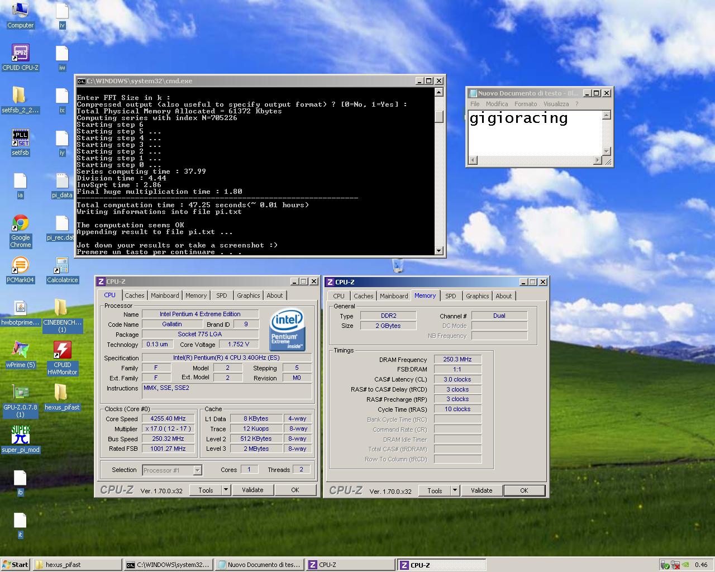Viewport: 715px width, 572px height.
Task: Switch to CPU tab in right CPU-Z window
Action: 339,296
